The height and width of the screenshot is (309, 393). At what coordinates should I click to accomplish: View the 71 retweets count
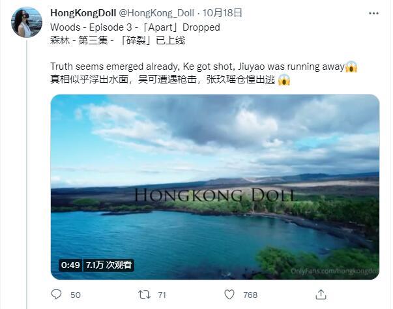162,295
